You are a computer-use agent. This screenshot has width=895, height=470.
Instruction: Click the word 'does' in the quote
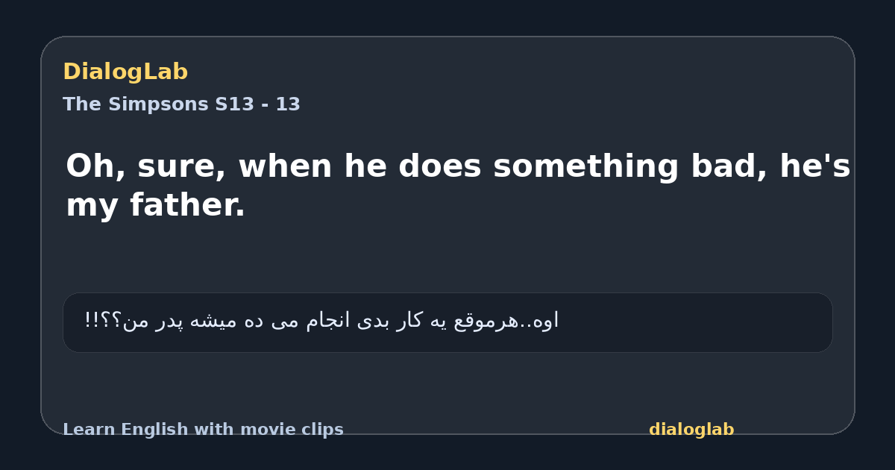[442, 166]
